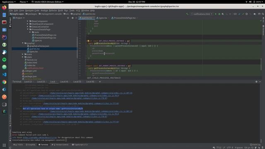Screen dimensions: 265x149
Task: Open Project view selector dropdown
Action: pyautogui.click(x=19, y=18)
